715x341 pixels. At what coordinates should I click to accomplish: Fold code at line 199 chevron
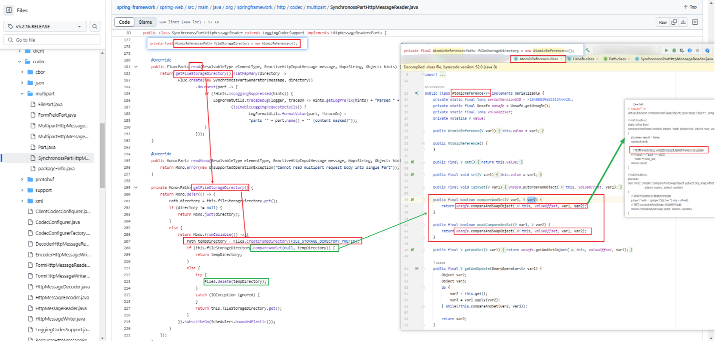(x=136, y=187)
